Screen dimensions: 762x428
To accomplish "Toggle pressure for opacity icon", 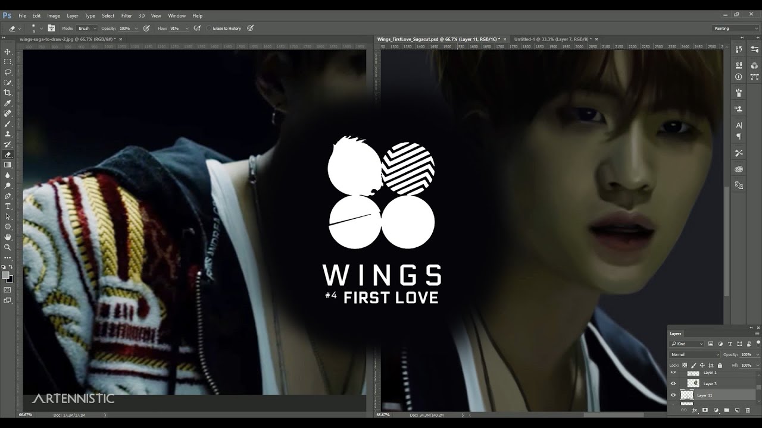I will point(146,28).
